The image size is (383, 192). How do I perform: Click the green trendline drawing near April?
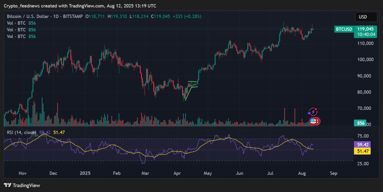tap(190, 93)
